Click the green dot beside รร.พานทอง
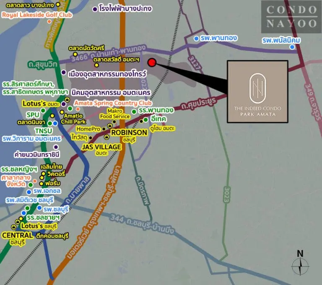322x285 pixels. click(x=134, y=112)
